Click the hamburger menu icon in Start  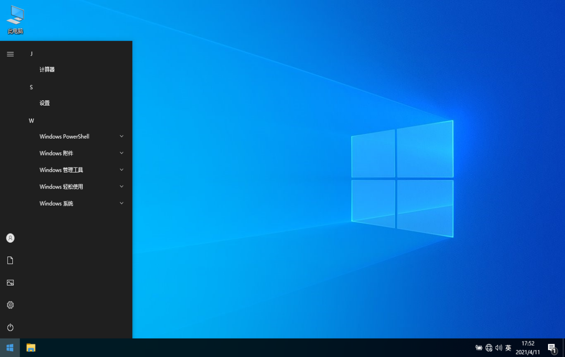pyautogui.click(x=10, y=54)
